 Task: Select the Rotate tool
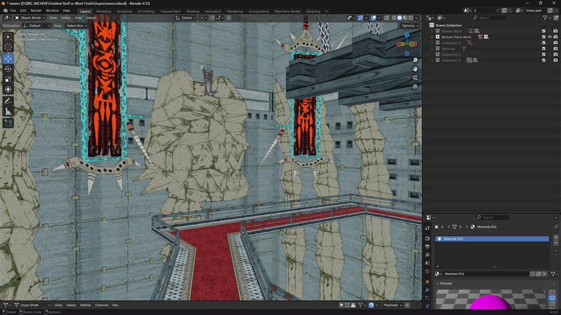[x=8, y=69]
